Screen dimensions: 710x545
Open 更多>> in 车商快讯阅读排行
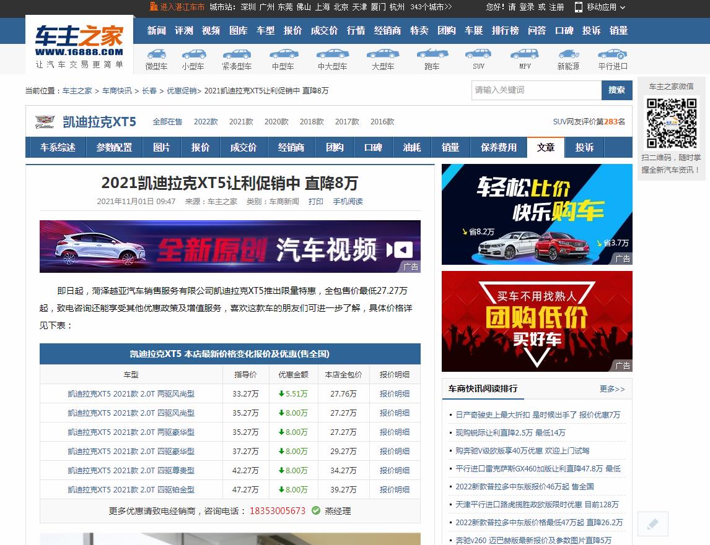(x=612, y=389)
